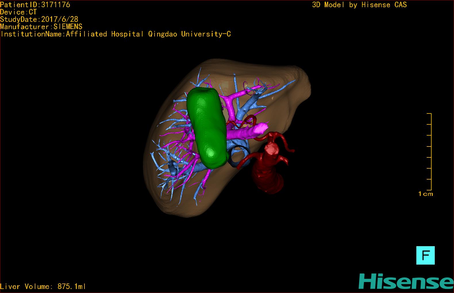The image size is (454, 293).
Task: Click the thick magenta portal vein trunk
Action: 247,132
